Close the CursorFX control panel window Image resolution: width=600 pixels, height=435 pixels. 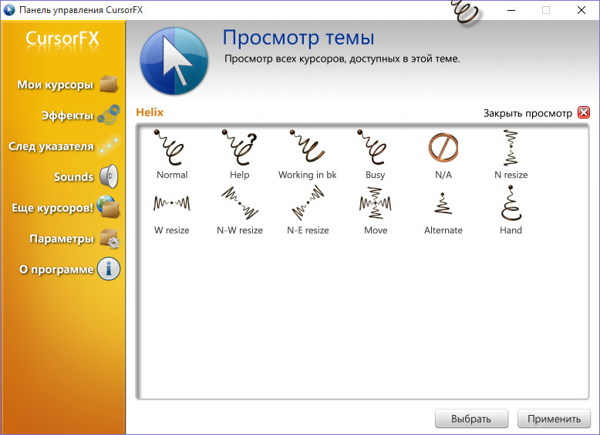click(581, 10)
